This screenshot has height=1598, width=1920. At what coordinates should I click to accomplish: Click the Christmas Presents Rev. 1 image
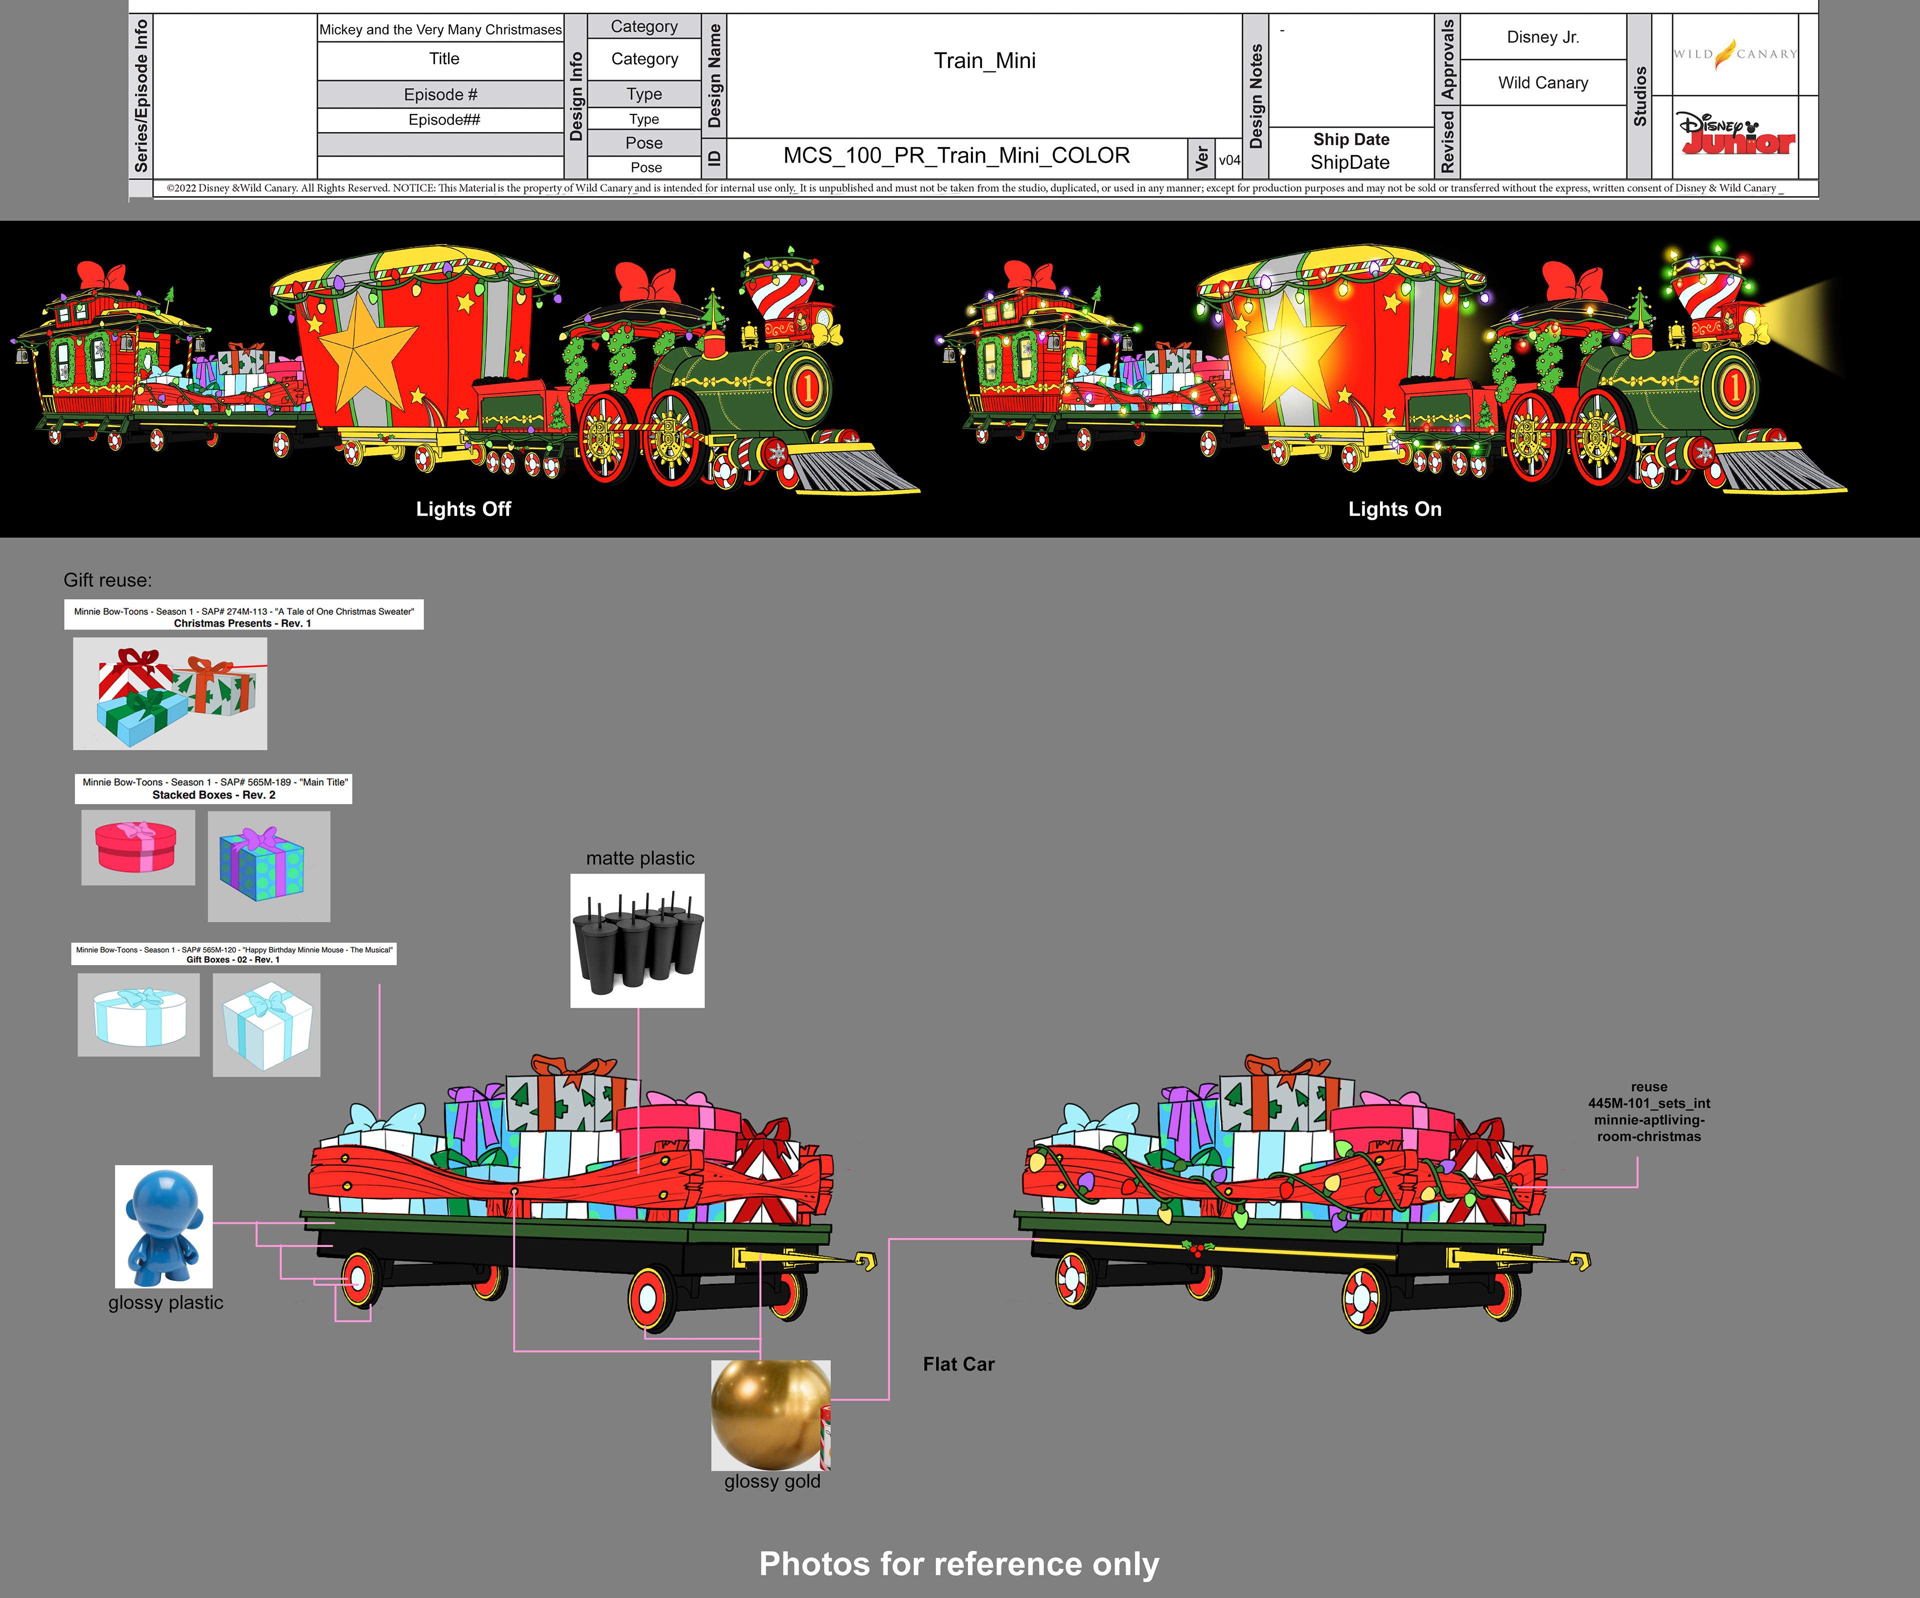pos(170,693)
